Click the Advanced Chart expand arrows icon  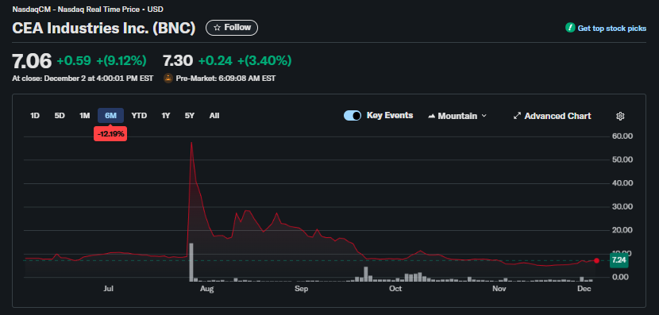pyautogui.click(x=518, y=116)
